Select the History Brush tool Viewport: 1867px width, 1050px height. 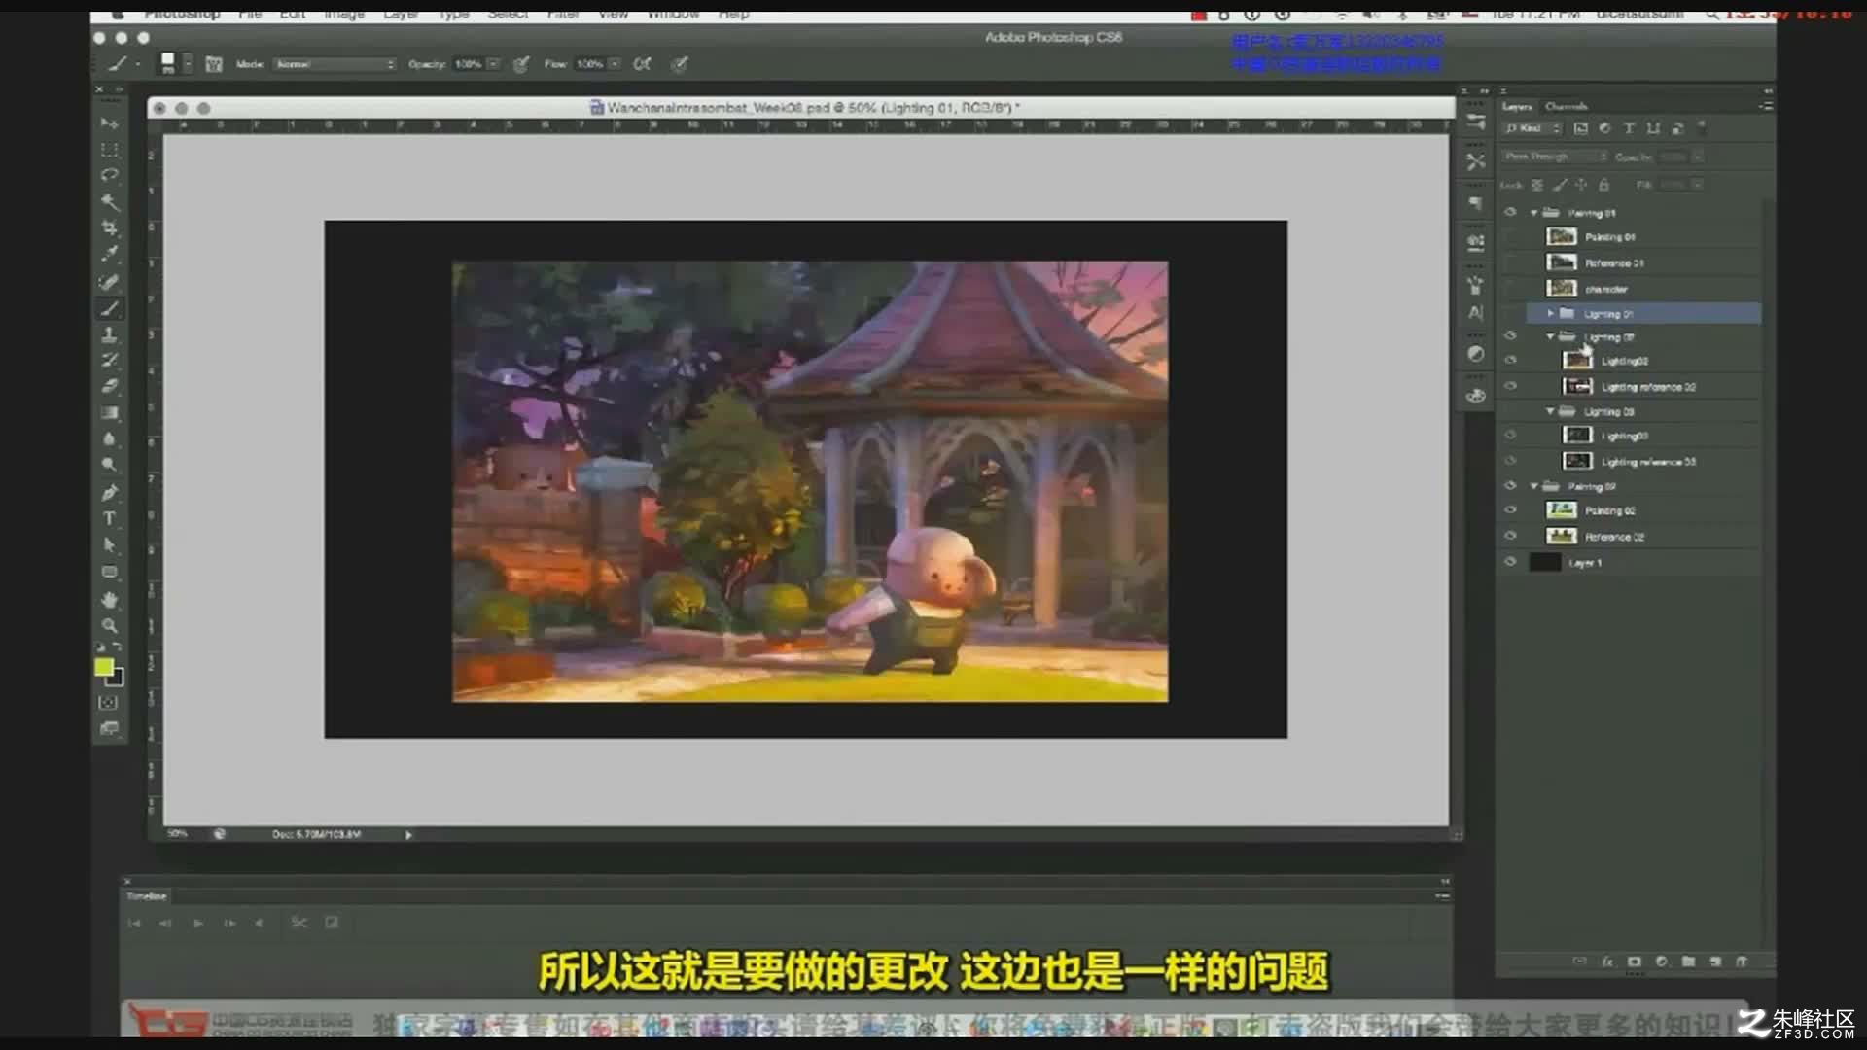coord(109,361)
